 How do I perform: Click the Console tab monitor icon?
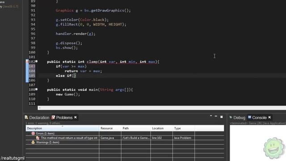click(249, 117)
